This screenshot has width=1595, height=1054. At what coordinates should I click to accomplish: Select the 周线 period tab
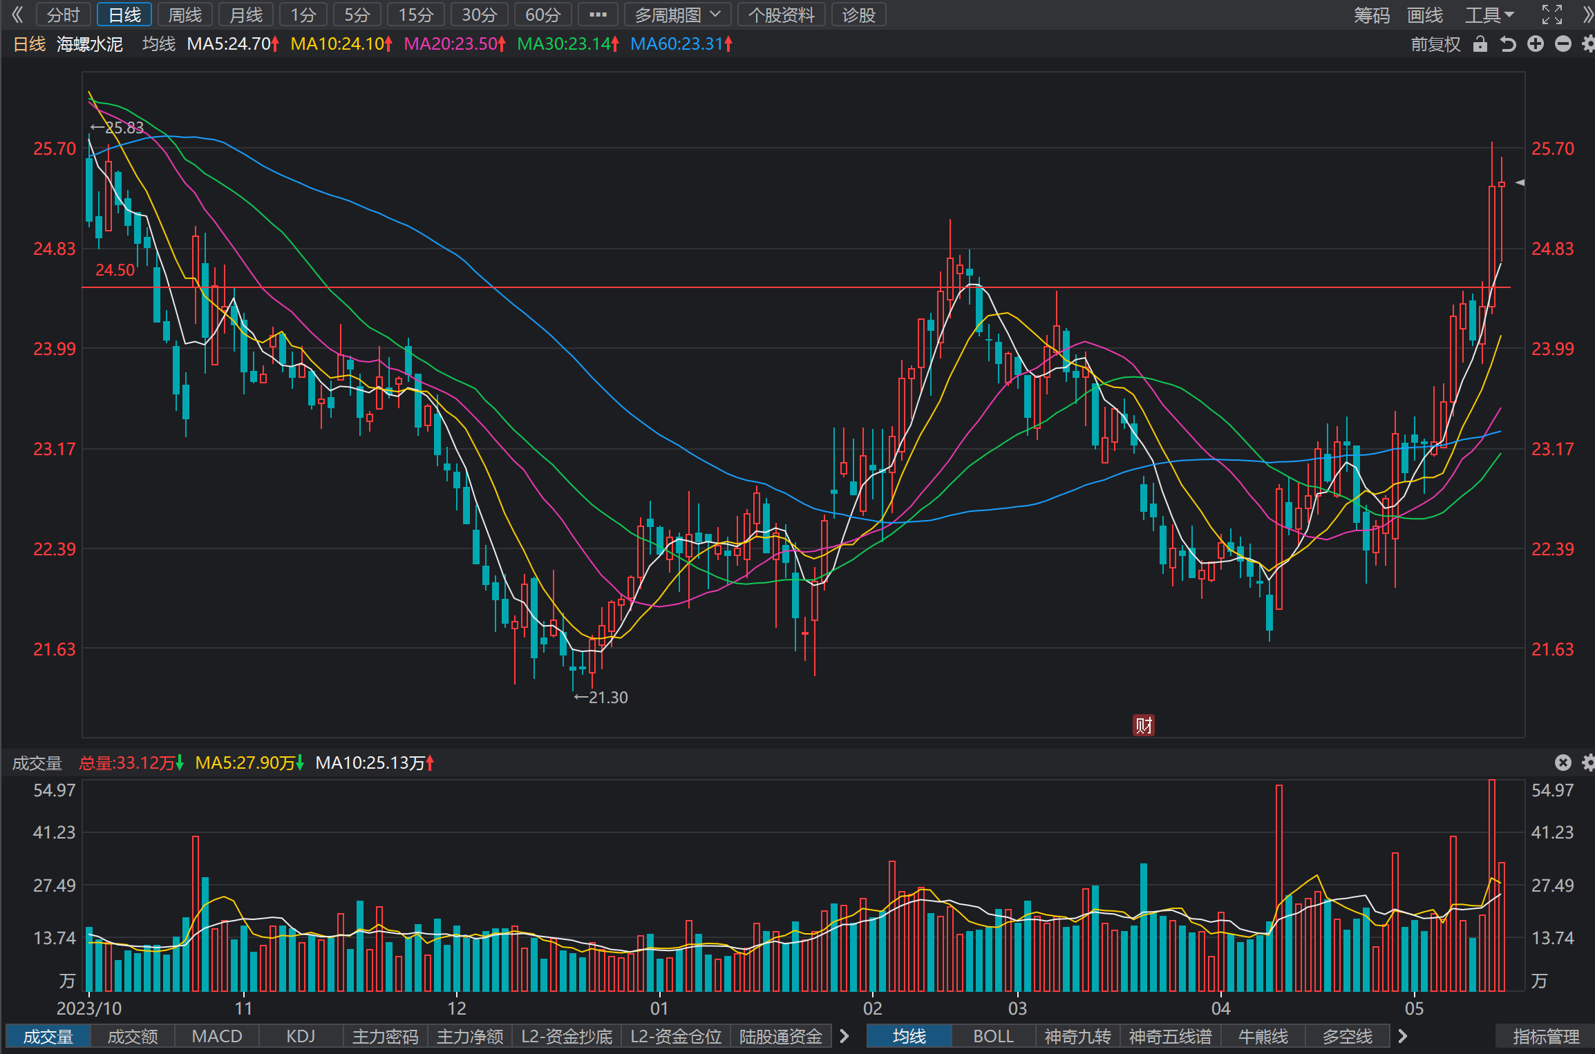click(185, 15)
